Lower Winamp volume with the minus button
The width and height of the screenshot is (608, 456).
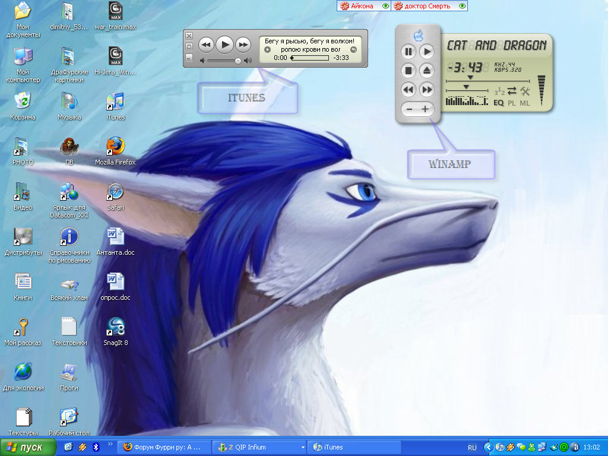pyautogui.click(x=409, y=109)
